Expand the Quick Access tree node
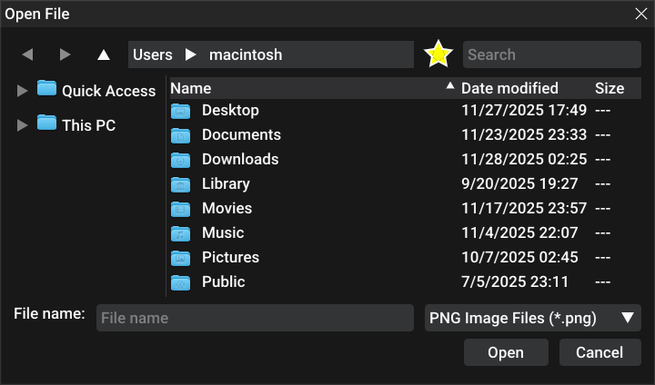Viewport: 655px width, 385px height. (x=23, y=91)
